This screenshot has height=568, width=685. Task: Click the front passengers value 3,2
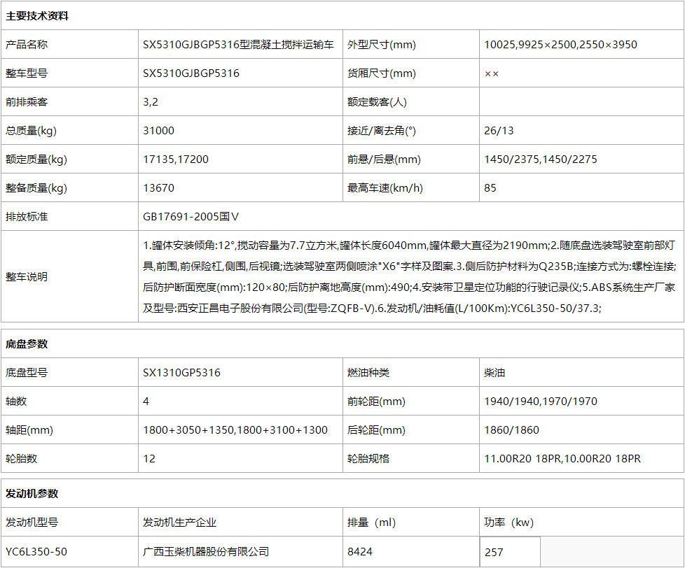click(x=151, y=102)
